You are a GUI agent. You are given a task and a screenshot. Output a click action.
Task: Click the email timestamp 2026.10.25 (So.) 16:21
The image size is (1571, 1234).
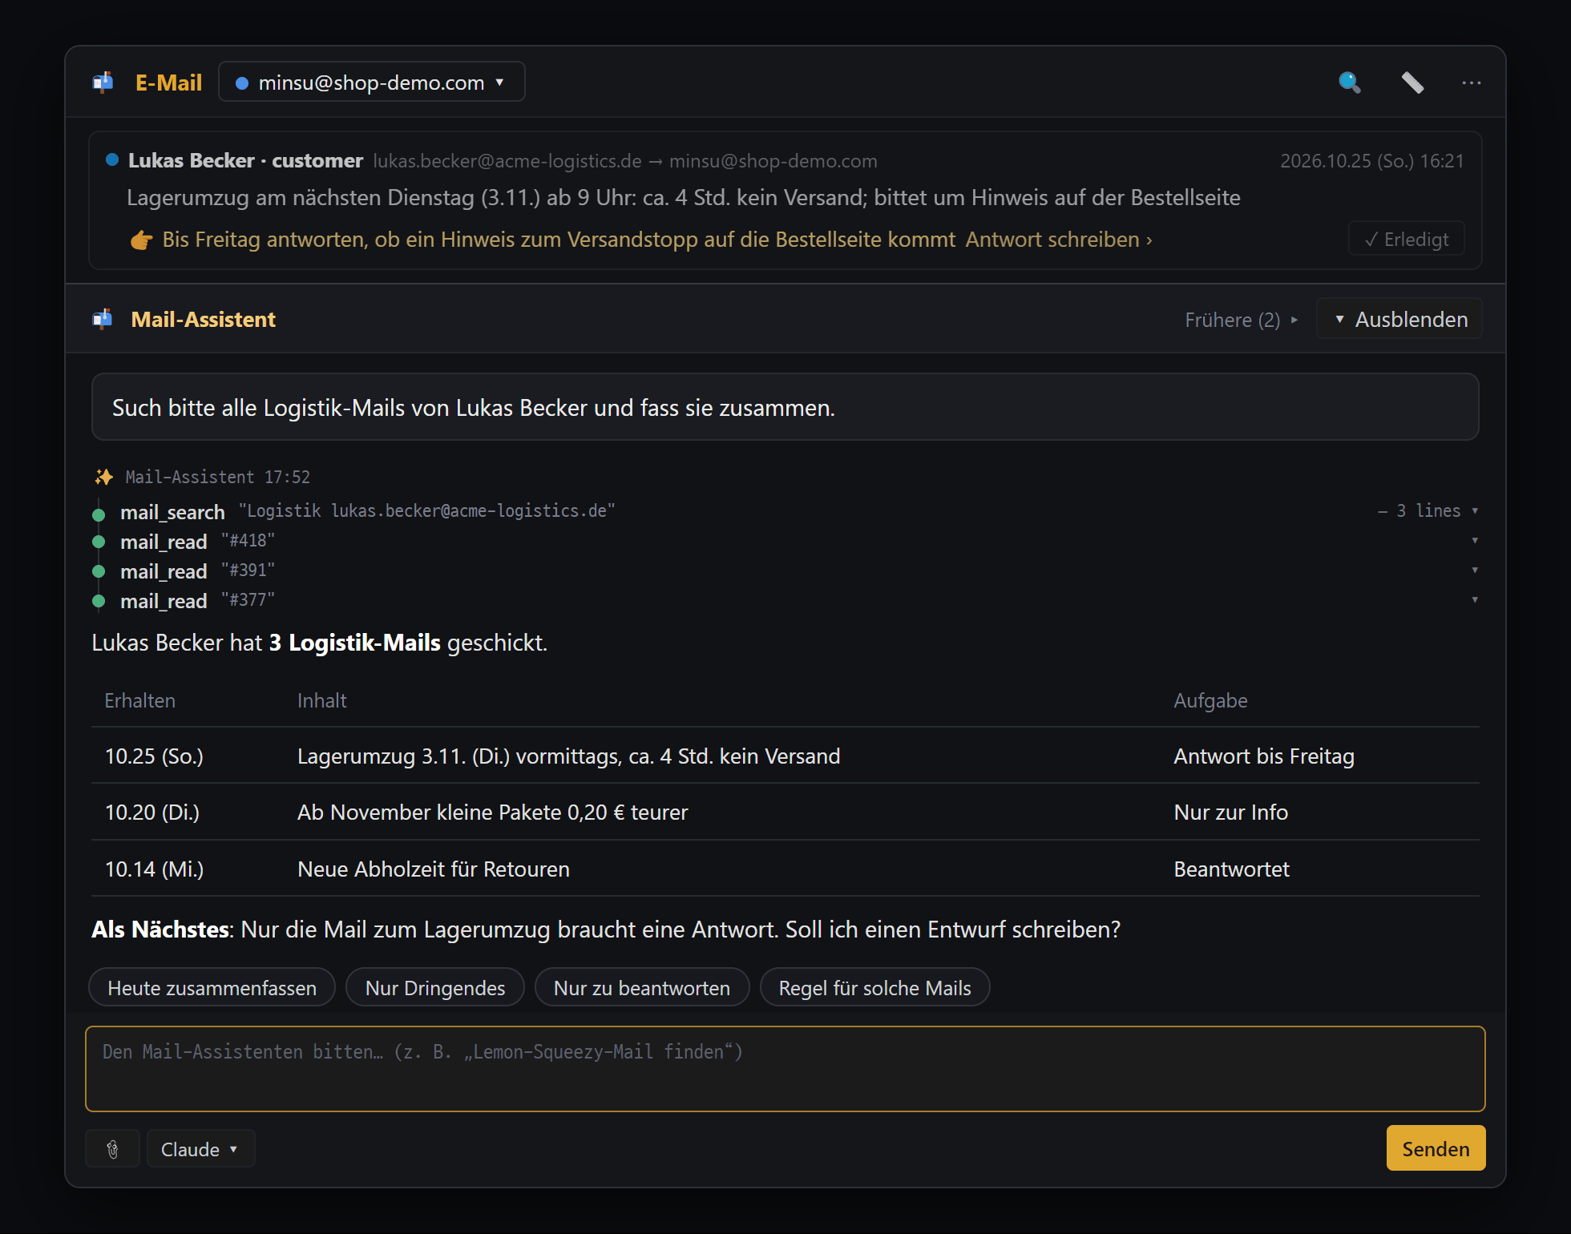(x=1371, y=160)
